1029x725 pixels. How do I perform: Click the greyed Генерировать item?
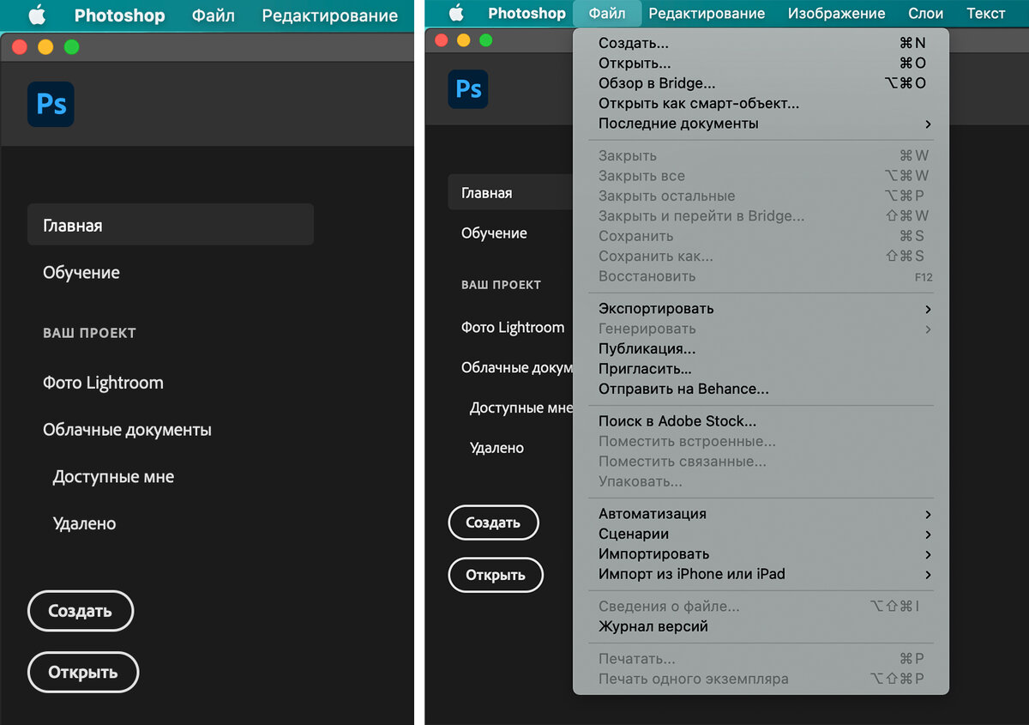click(x=761, y=329)
